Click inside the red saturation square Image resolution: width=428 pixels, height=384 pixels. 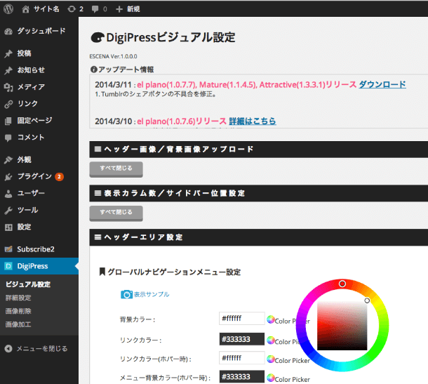342,326
